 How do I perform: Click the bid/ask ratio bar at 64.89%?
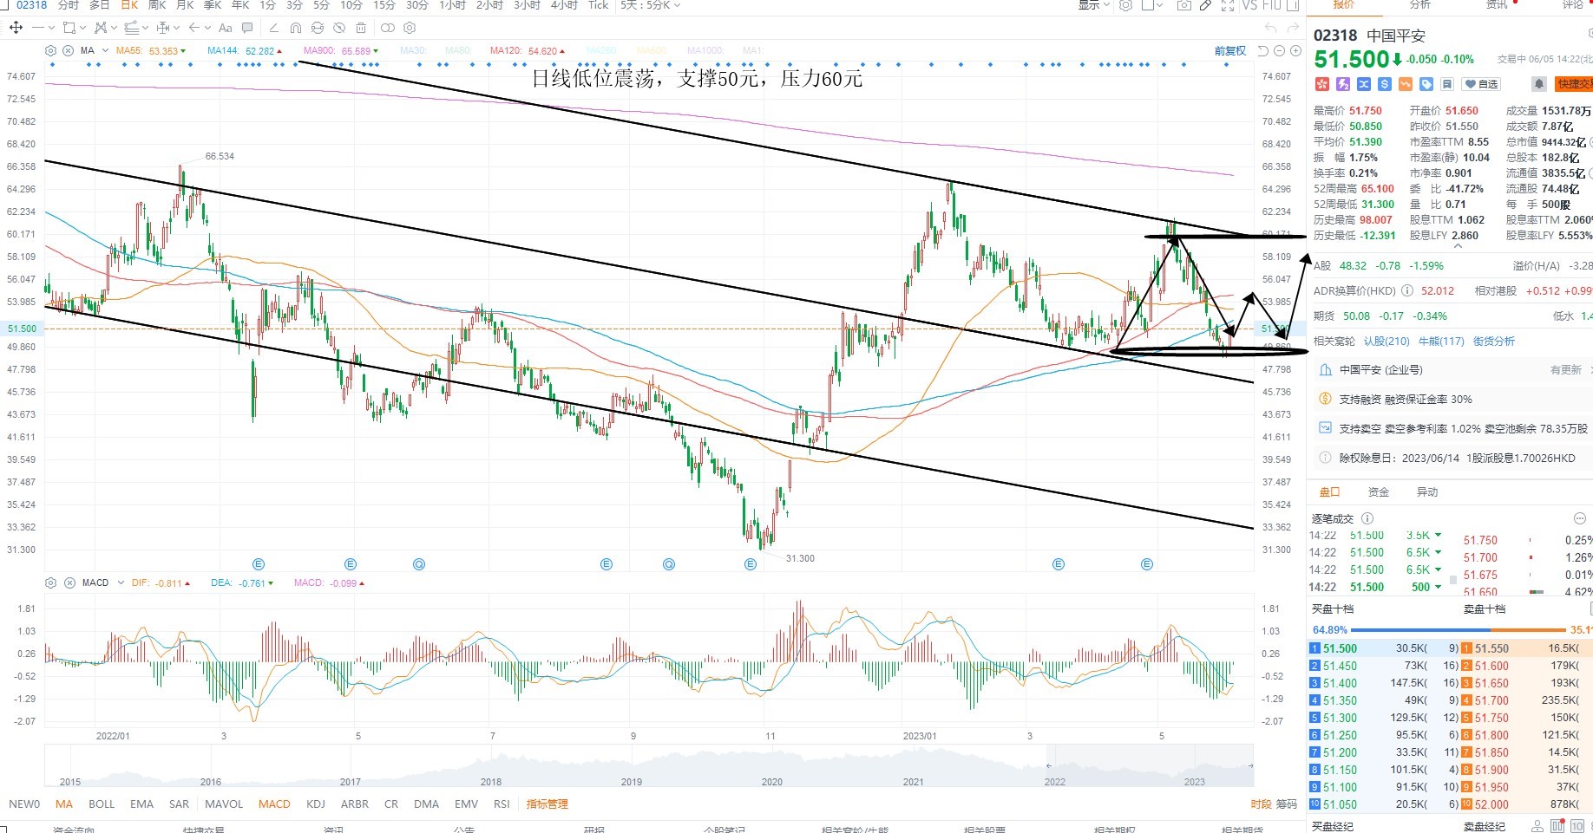click(1460, 630)
